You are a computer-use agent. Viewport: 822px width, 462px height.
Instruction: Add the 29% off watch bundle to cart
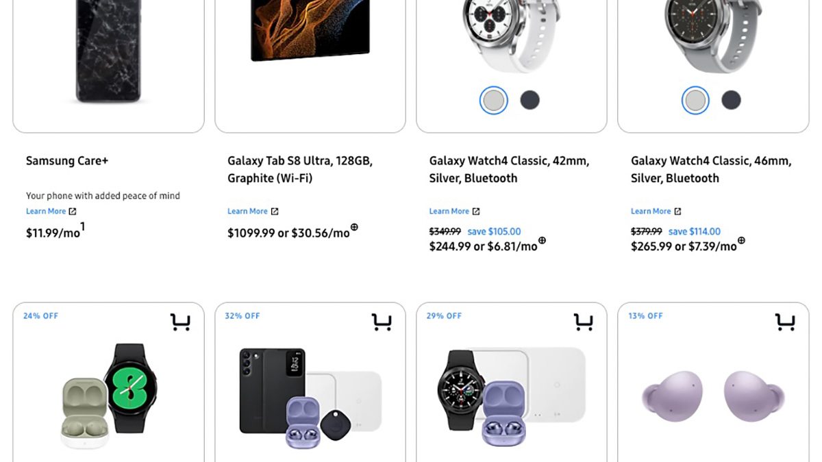click(x=584, y=322)
